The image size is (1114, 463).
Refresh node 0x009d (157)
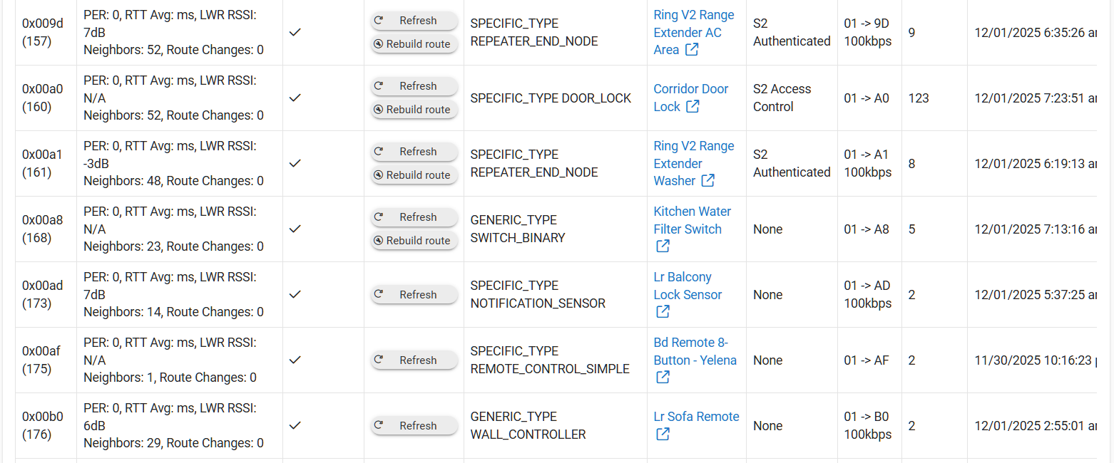tap(414, 21)
